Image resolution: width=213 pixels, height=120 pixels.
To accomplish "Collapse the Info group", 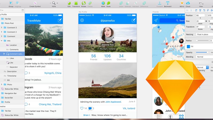I will [x=2, y=41].
